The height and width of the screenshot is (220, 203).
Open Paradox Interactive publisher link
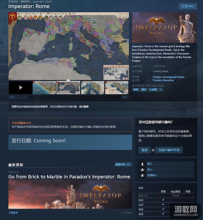[163, 80]
